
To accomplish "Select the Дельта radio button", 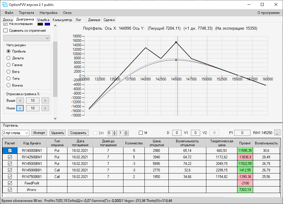I will pyautogui.click(x=8, y=58).
